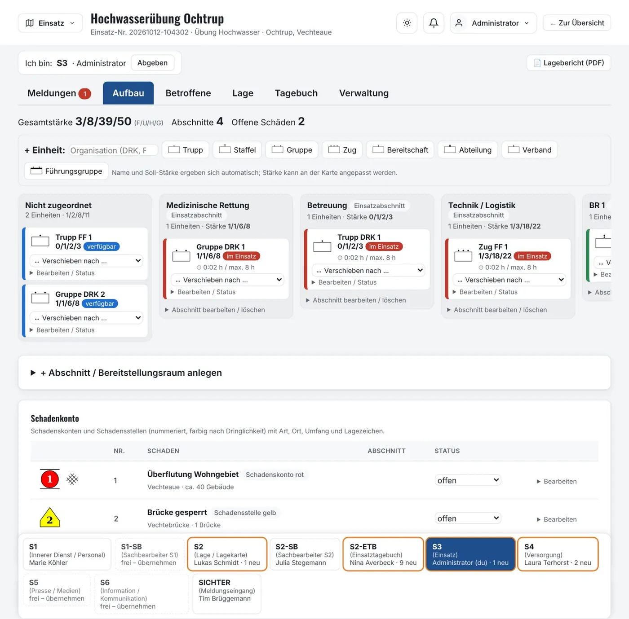Download Lagebericht (PDF)
Screen dimensions: 629x619
pyautogui.click(x=569, y=63)
